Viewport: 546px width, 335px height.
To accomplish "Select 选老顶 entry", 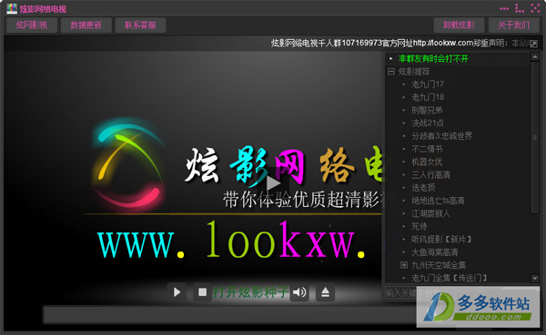I will (x=423, y=188).
